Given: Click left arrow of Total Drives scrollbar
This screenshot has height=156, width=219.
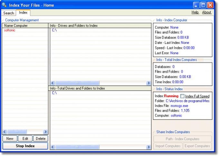Looking at the screenshot, I should (x=52, y=147).
